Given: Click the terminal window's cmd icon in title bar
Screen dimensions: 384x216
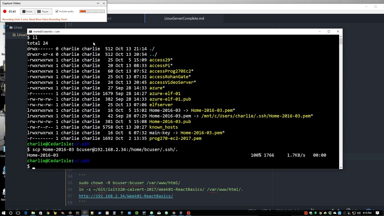Looking at the screenshot, I should (30, 31).
